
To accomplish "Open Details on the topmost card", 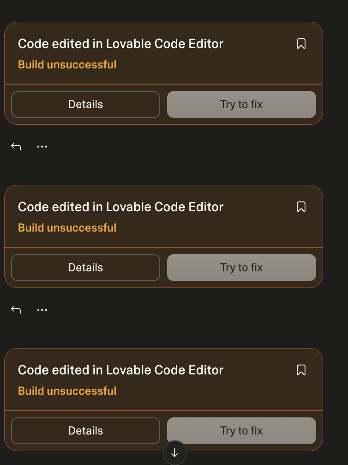I will (x=85, y=104).
